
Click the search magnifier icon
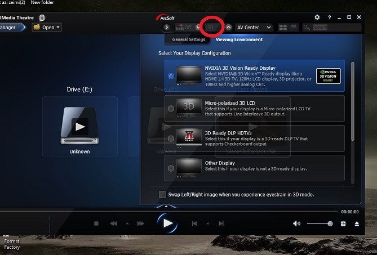pyautogui.click(x=307, y=28)
